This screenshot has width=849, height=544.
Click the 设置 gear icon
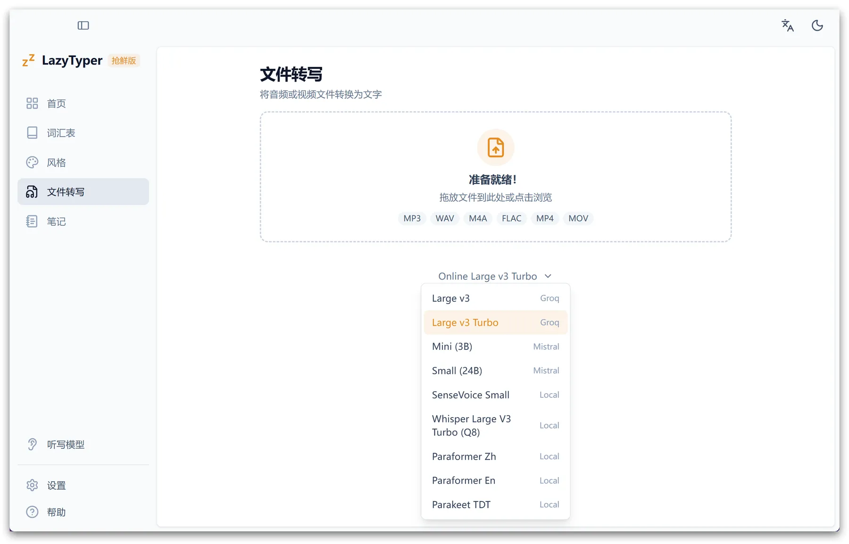32,486
